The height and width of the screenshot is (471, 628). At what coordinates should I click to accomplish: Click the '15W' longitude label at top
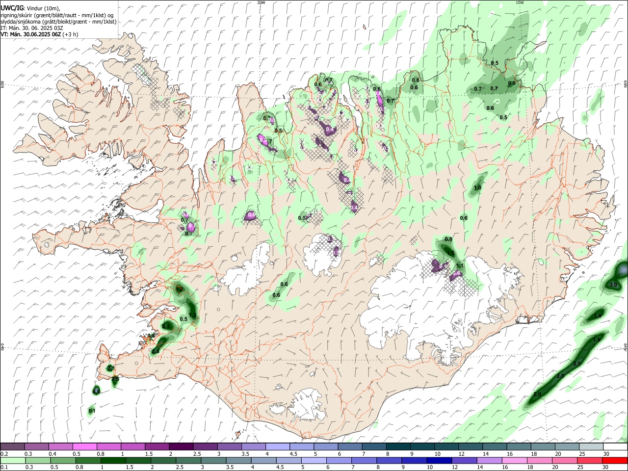(x=520, y=2)
